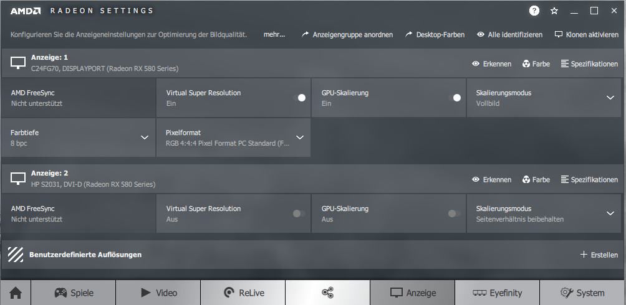Click AMD FreeSync tile for Anzeige 2

click(x=79, y=213)
